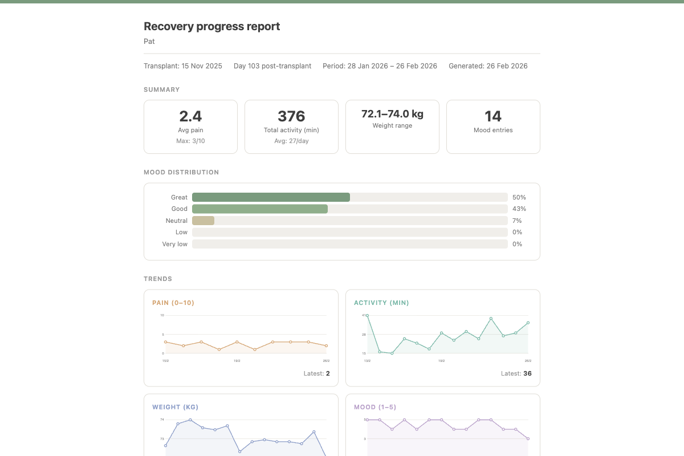Click the WEIGHT (KG) chart heading
684x456 pixels.
pyautogui.click(x=175, y=407)
